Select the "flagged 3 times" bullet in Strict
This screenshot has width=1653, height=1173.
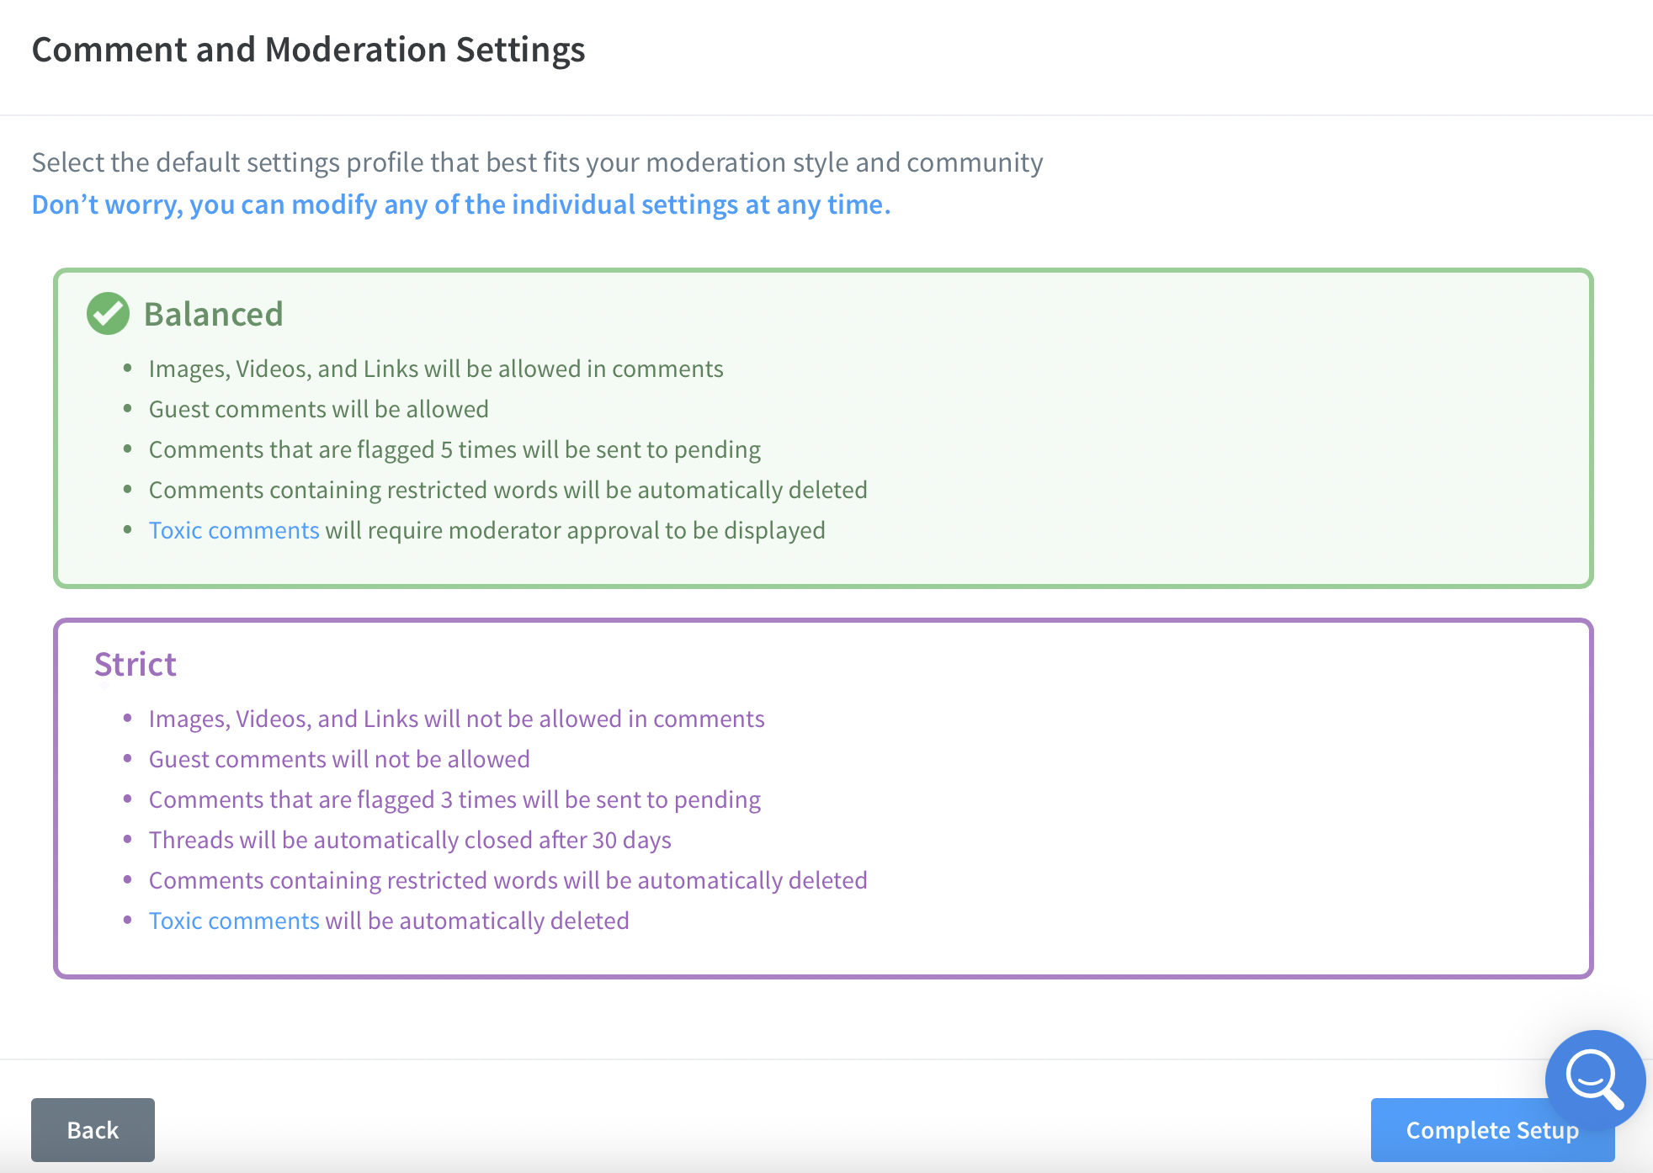(454, 799)
